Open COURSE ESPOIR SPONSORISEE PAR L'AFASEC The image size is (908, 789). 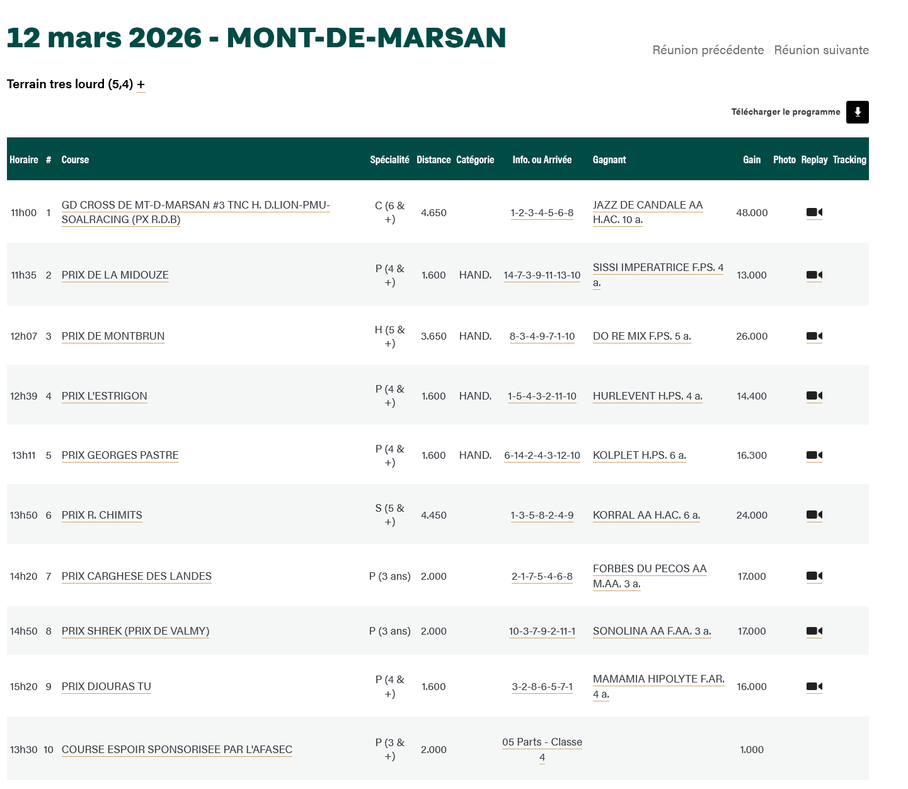click(x=176, y=749)
